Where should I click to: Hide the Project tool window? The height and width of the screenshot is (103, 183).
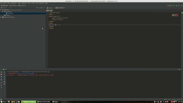(44, 8)
